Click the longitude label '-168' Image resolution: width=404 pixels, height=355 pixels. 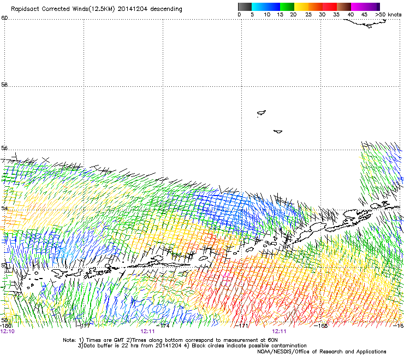point(321,326)
